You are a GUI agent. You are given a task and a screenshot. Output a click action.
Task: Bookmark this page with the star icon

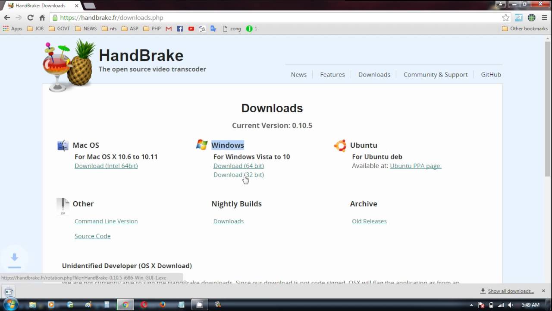point(506,18)
